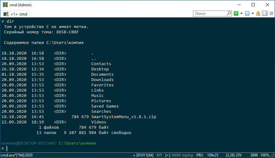Screen dimensions: 275x158
Task: Toggle the alternative mode pane icon
Action: point(265,13)
